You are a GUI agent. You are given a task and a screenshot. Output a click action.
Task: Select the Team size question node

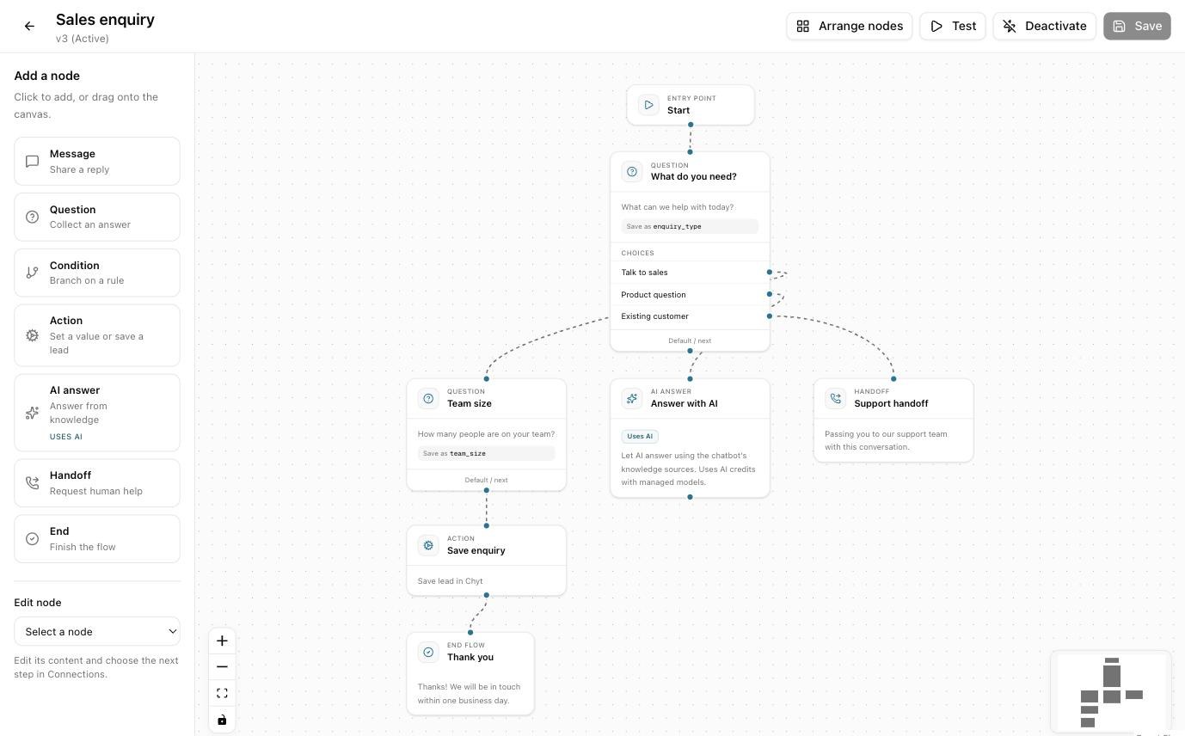(487, 435)
